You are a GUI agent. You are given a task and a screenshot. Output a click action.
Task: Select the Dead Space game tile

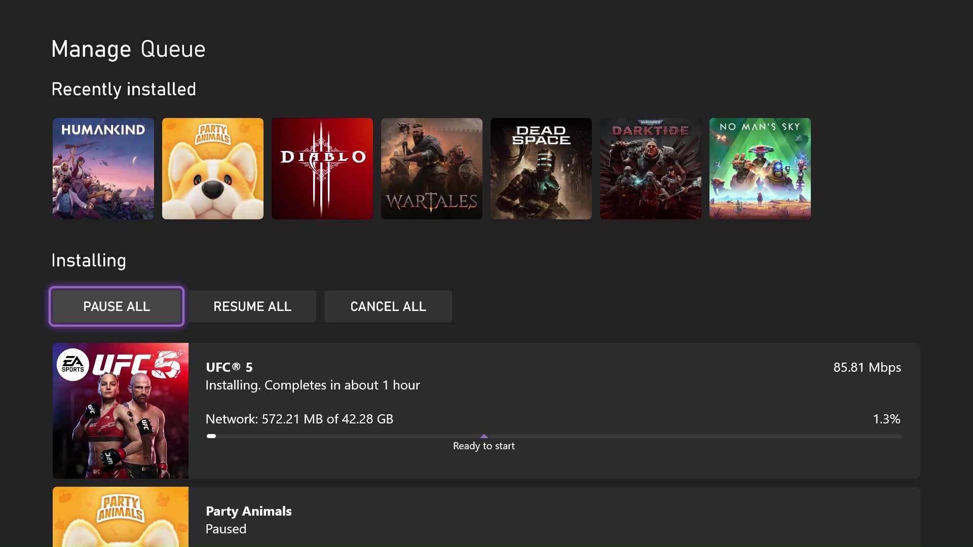pos(541,169)
